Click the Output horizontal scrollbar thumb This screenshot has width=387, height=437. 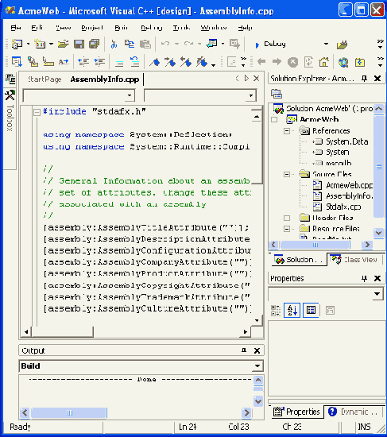69,412
